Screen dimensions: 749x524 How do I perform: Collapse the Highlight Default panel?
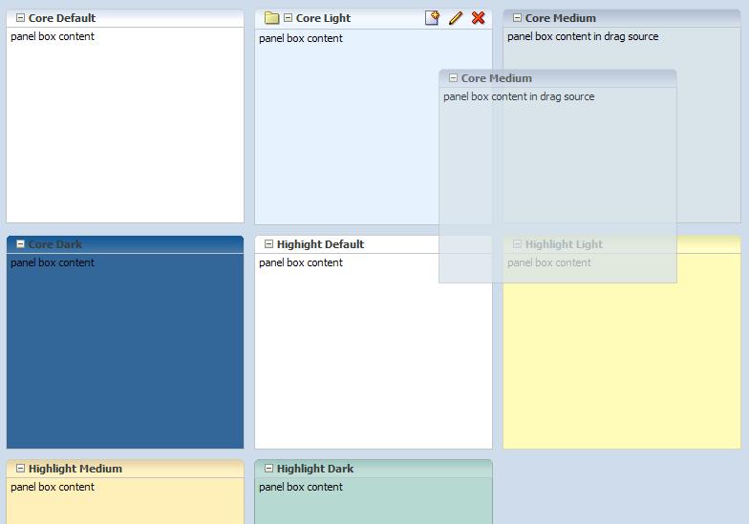[268, 244]
